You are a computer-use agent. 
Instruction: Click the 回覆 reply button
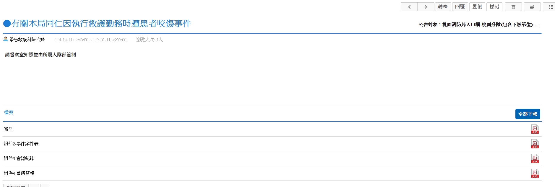[x=460, y=7]
